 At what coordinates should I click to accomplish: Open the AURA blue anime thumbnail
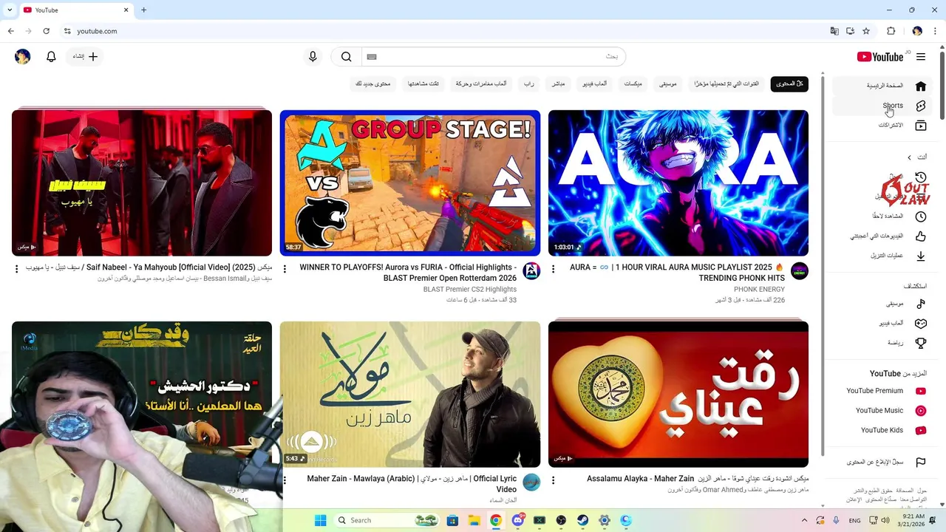[x=678, y=183]
